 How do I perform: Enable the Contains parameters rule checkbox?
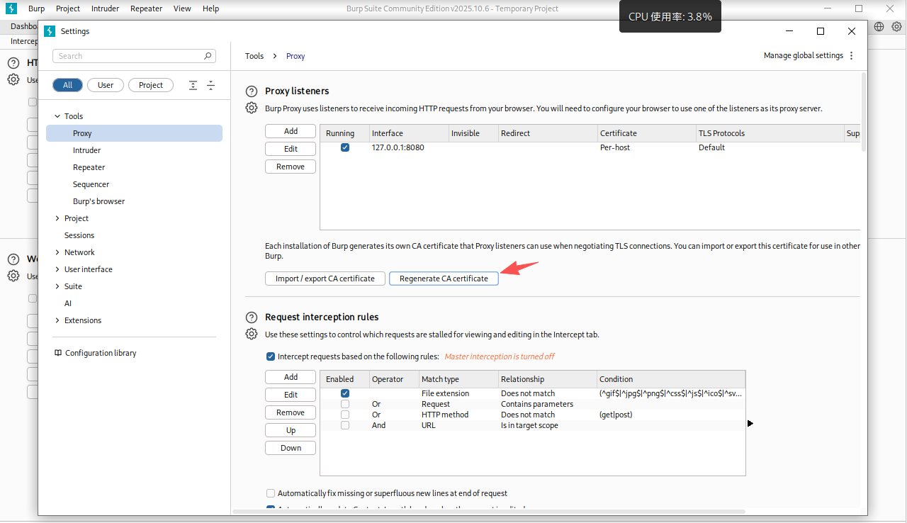tap(345, 404)
